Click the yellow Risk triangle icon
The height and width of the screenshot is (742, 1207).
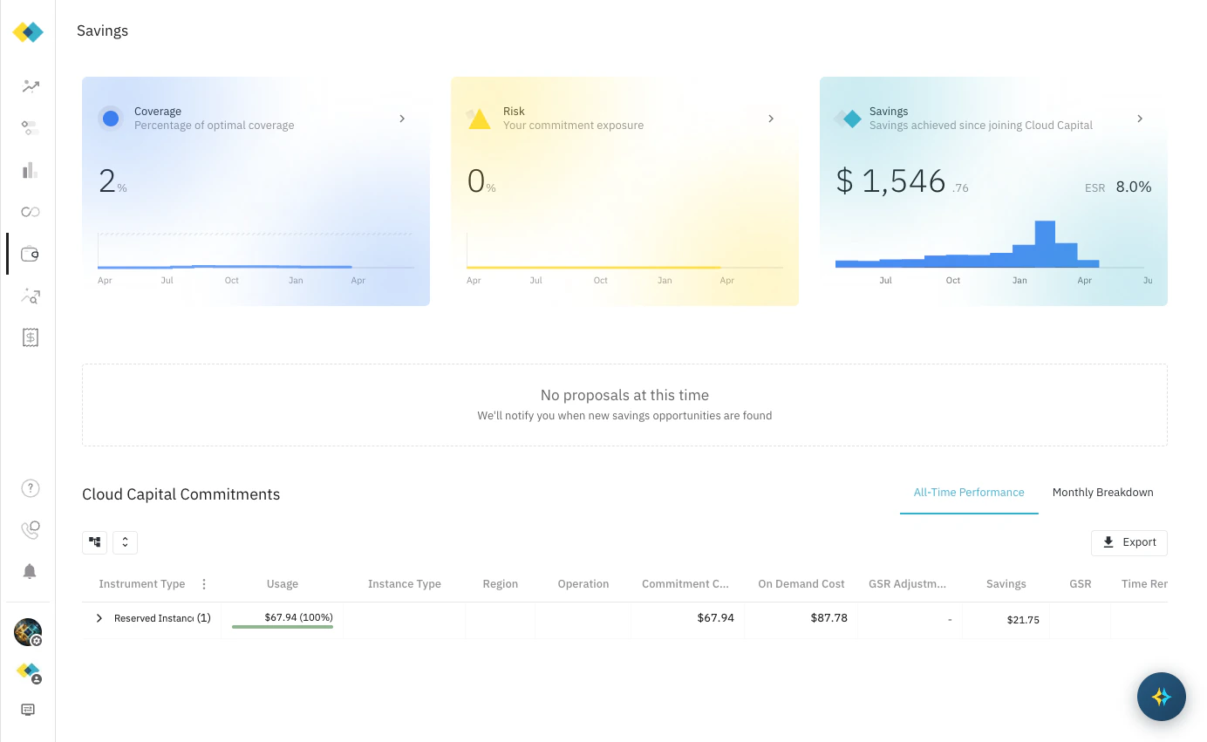pos(479,119)
